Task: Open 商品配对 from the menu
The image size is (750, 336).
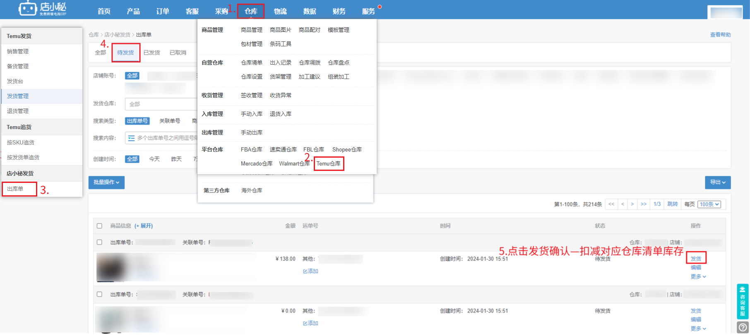Action: coord(310,30)
